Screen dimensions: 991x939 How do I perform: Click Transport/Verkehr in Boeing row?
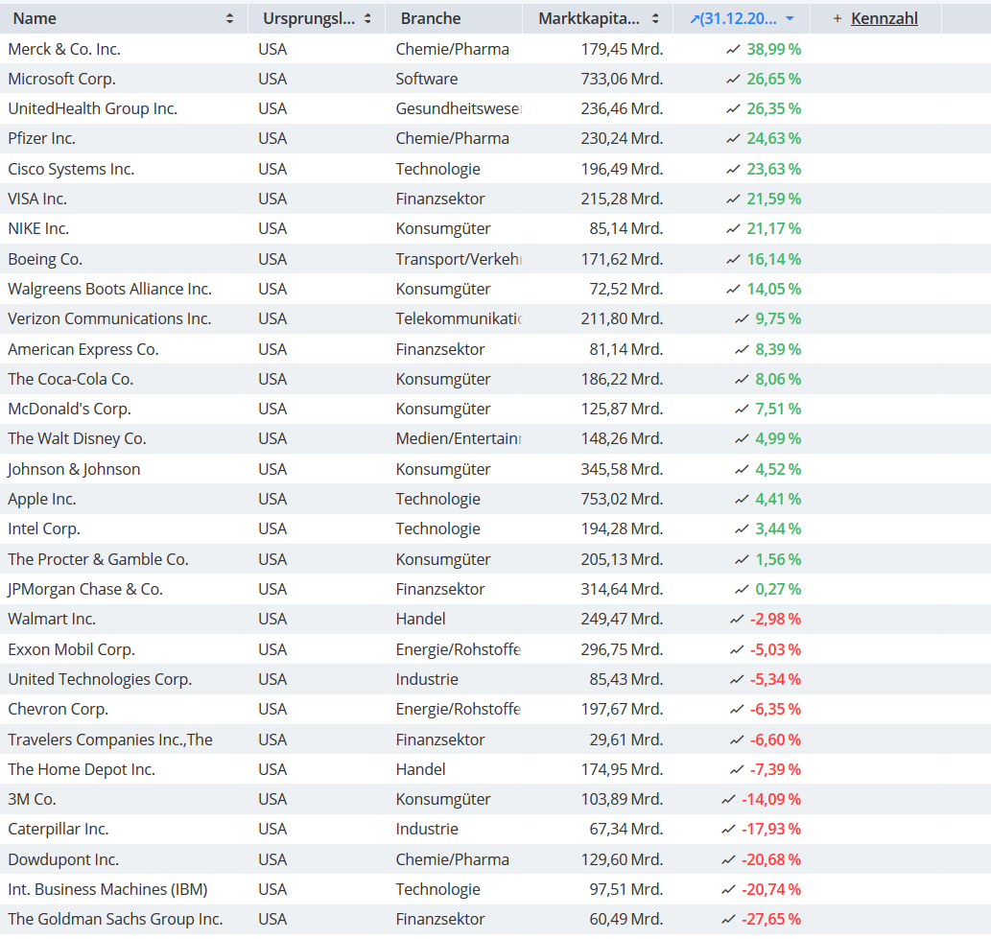[x=459, y=259]
